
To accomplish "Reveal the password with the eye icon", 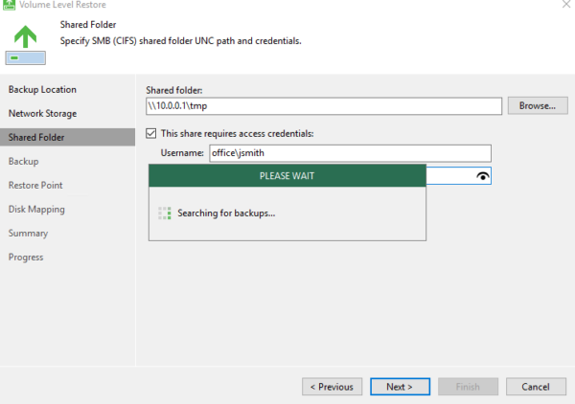I will pyautogui.click(x=482, y=176).
